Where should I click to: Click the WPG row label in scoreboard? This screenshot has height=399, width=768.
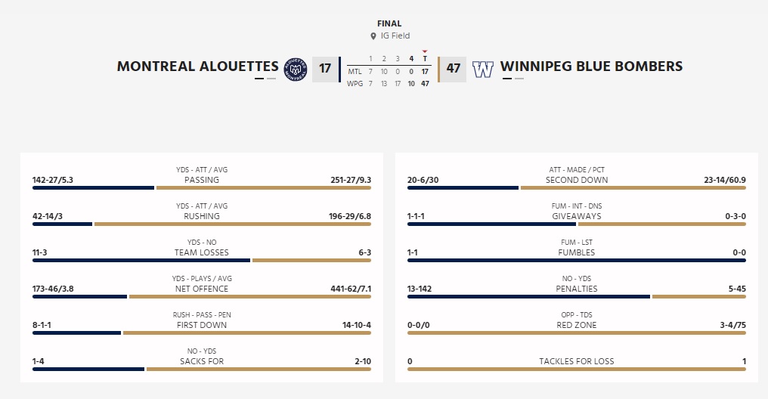pyautogui.click(x=355, y=83)
